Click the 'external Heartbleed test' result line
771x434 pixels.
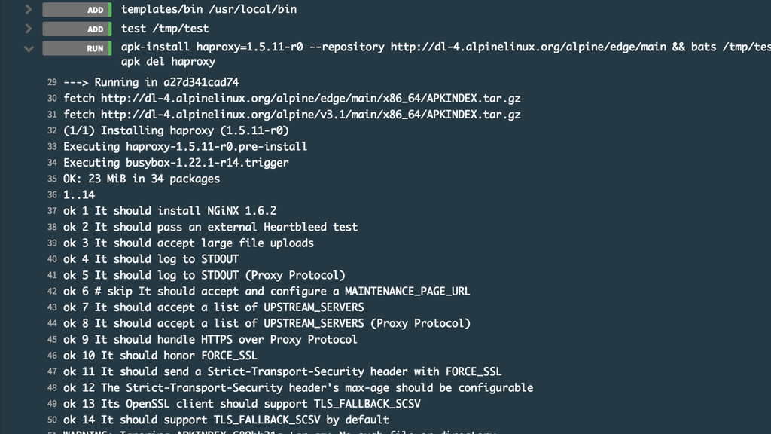211,227
